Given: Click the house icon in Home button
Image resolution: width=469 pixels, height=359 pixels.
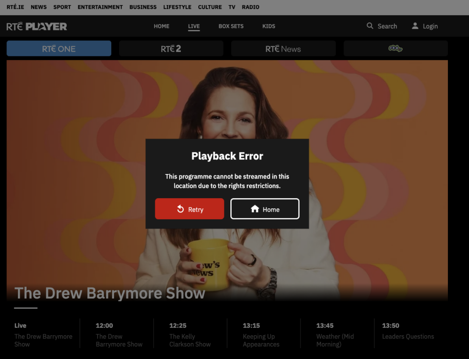Looking at the screenshot, I should point(255,209).
